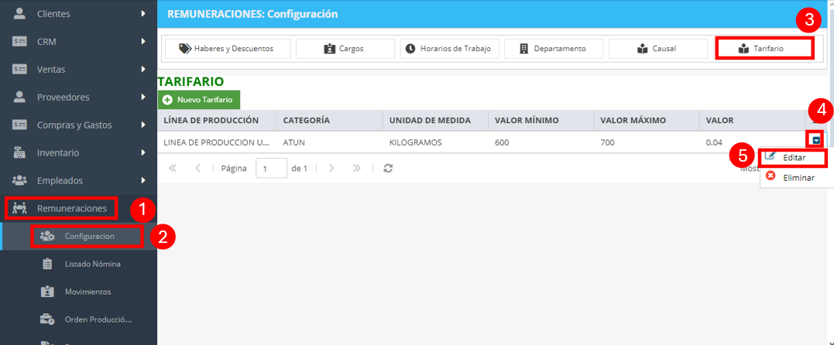Click the refresh icon in the pagination bar
Image resolution: width=834 pixels, height=345 pixels.
388,168
